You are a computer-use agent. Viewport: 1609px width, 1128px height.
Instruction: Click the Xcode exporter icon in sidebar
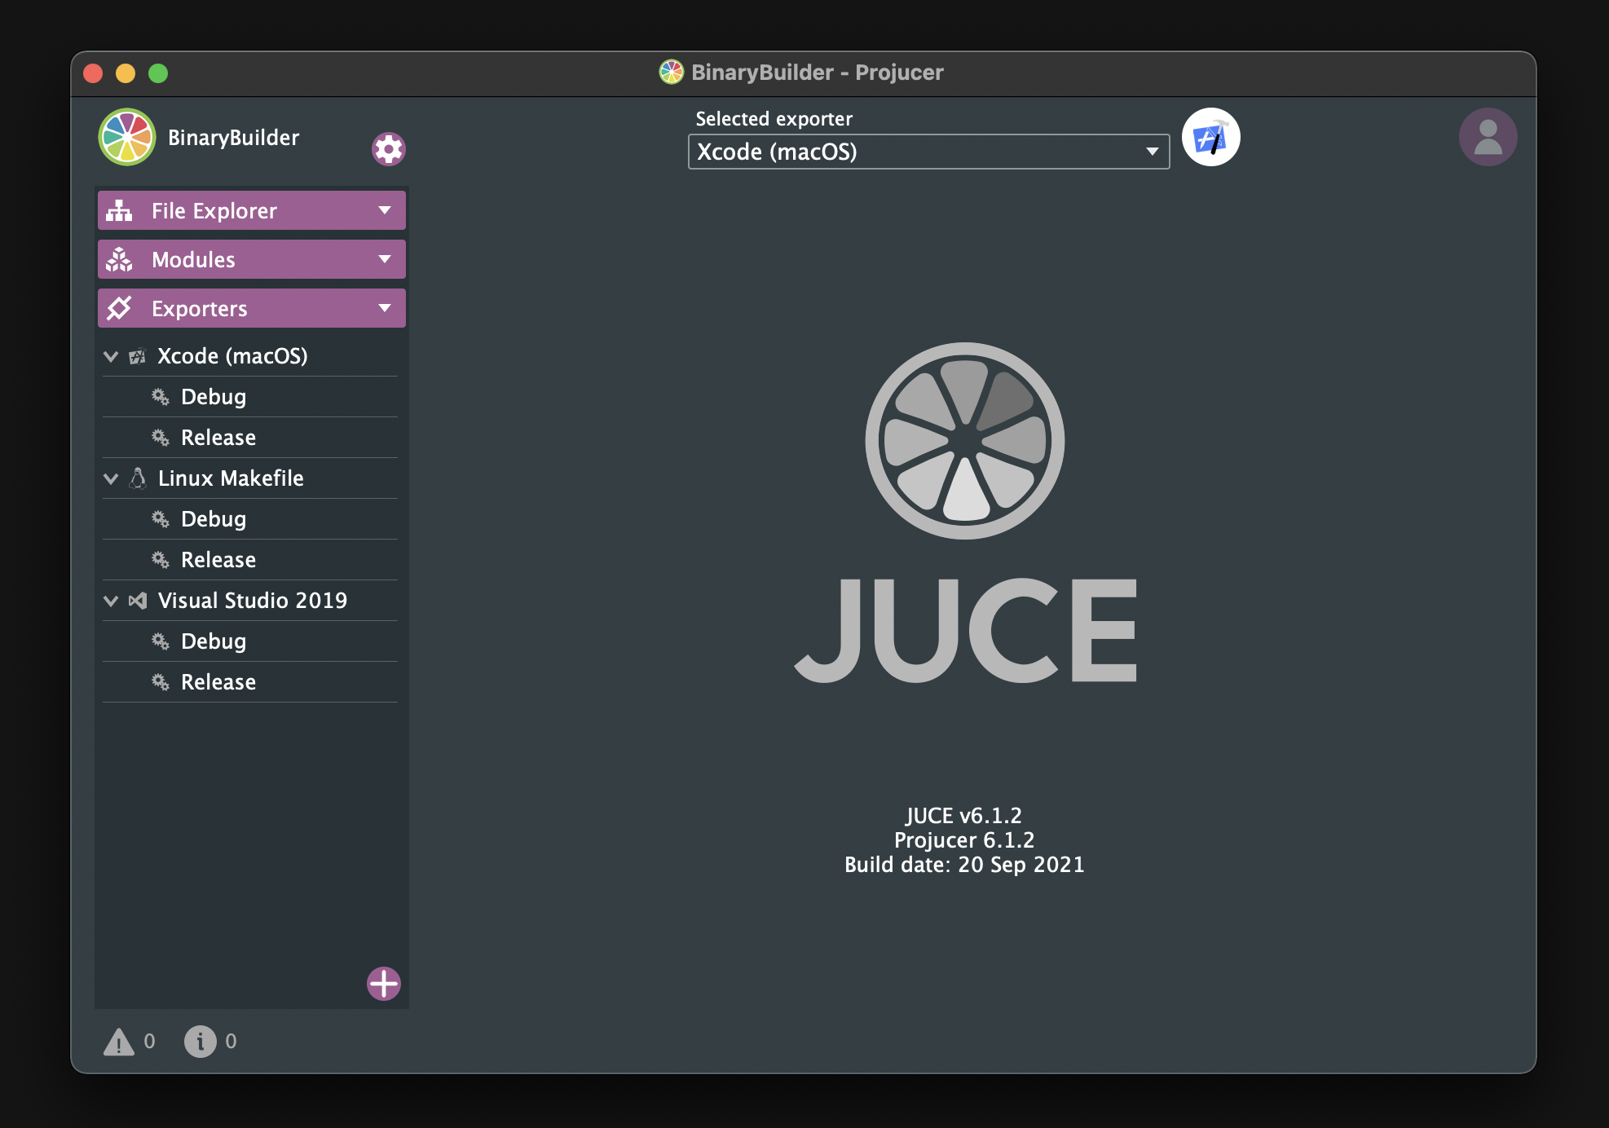click(137, 356)
